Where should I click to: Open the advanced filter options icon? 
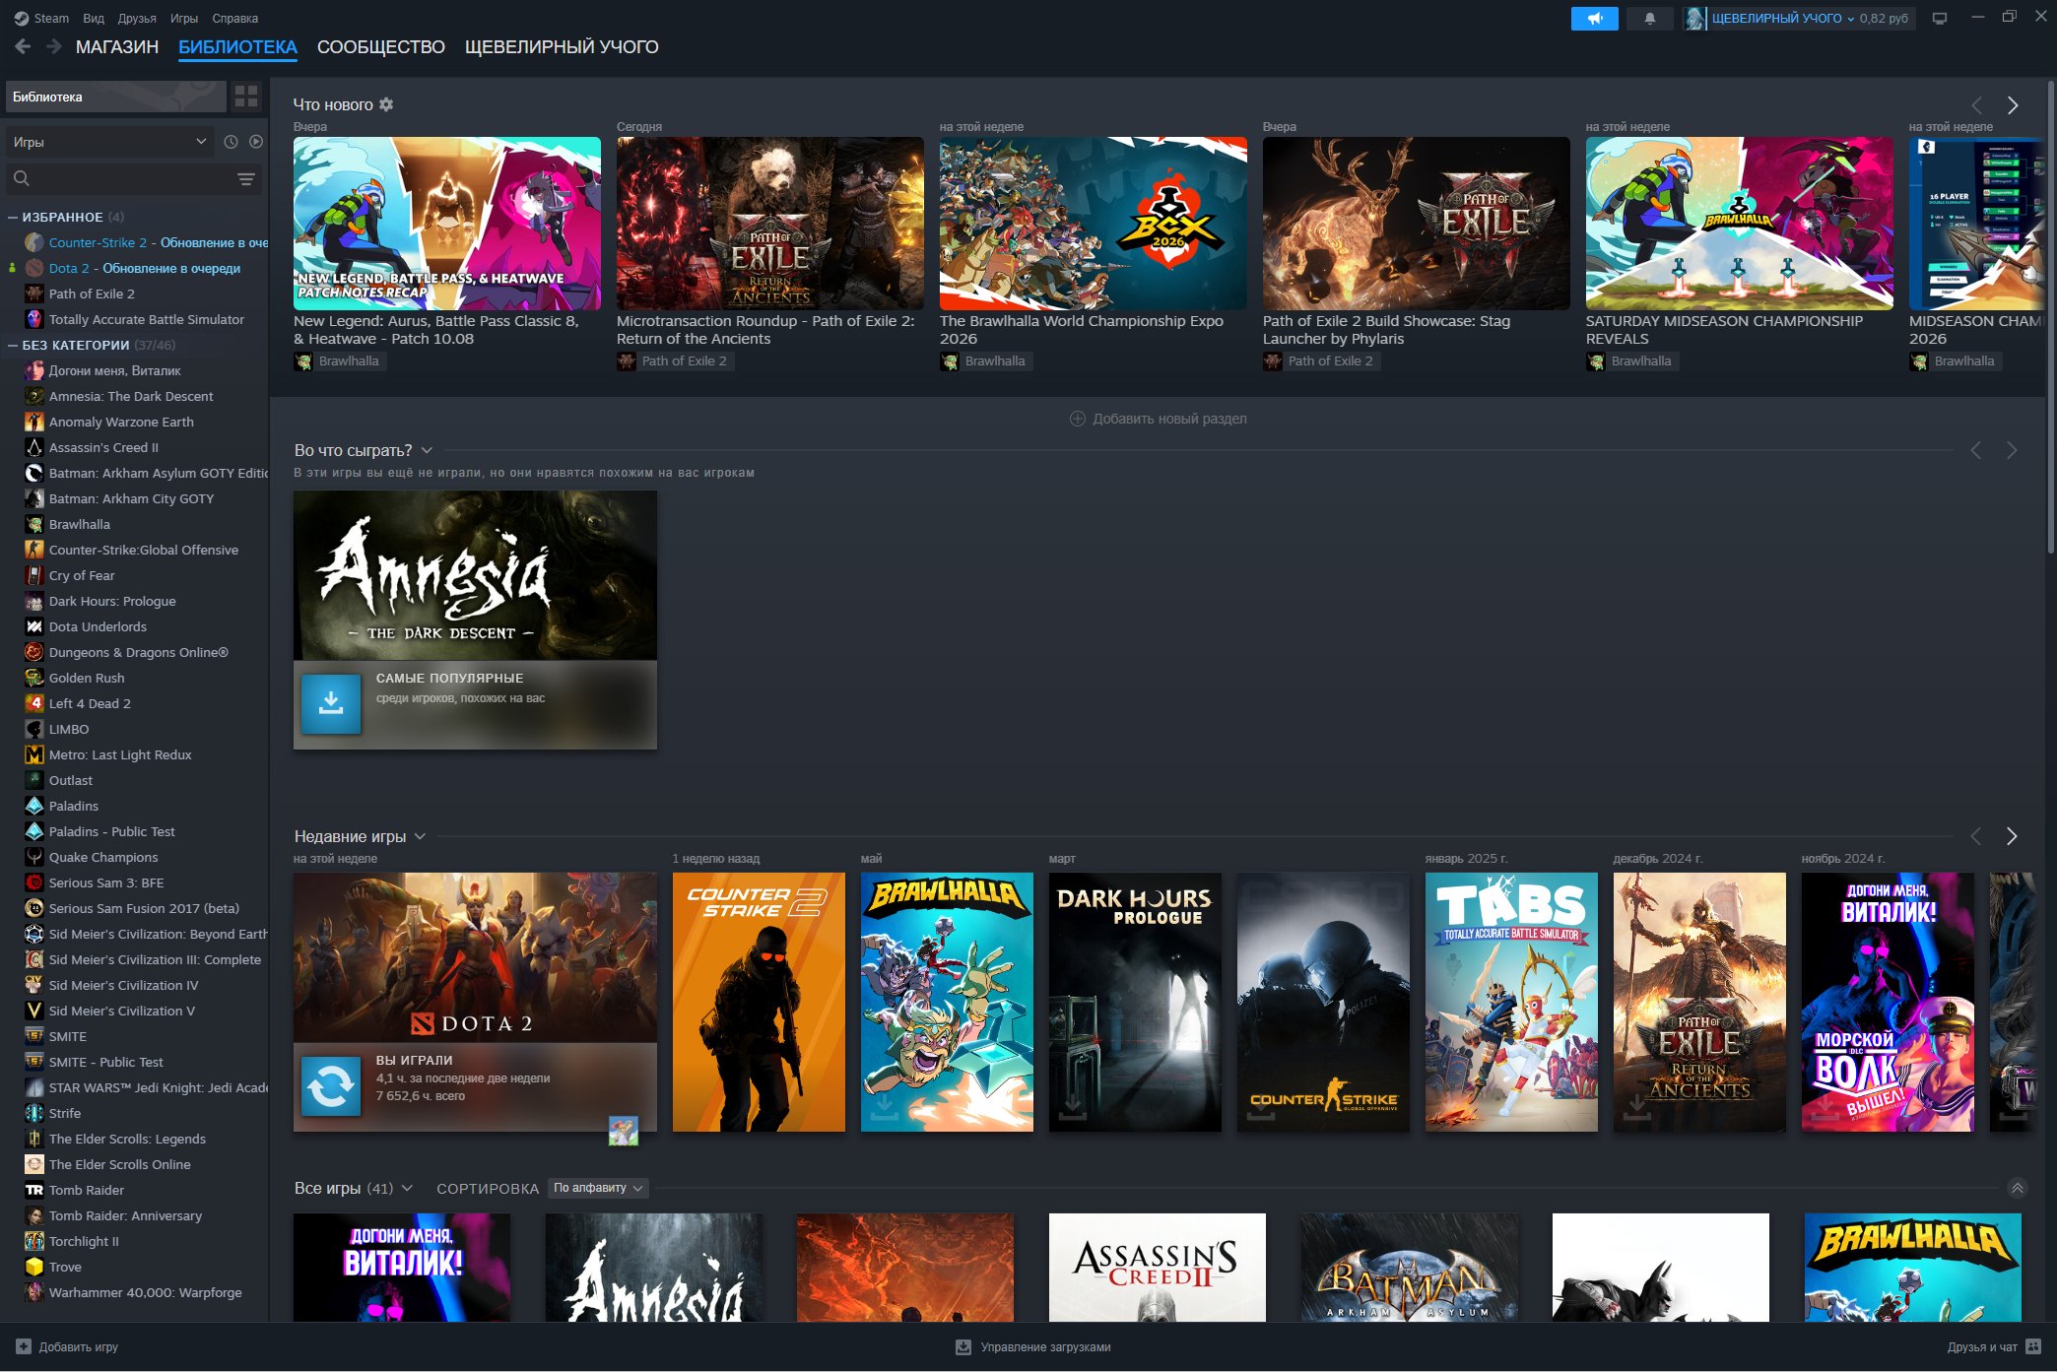point(246,178)
